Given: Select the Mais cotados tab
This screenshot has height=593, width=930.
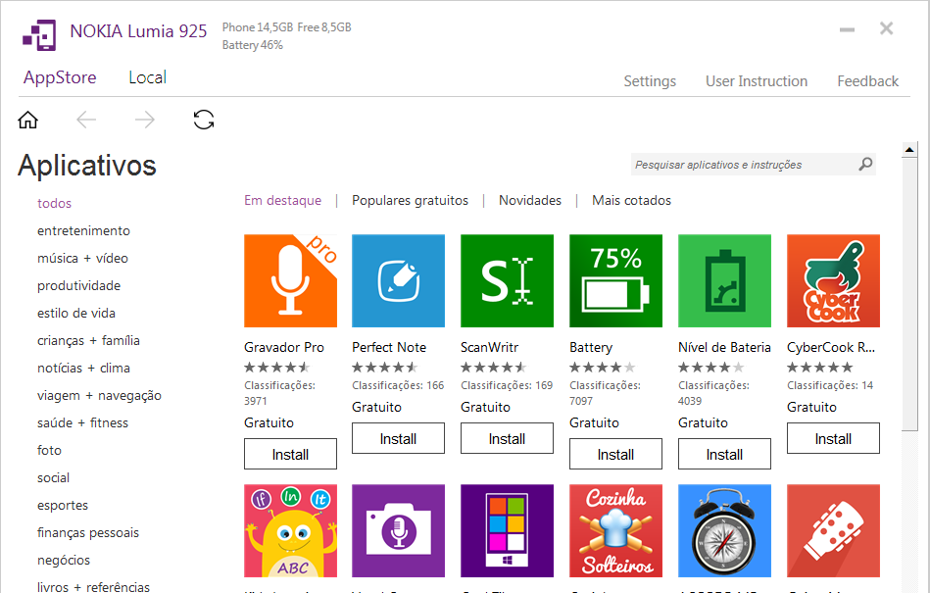Looking at the screenshot, I should coord(632,200).
